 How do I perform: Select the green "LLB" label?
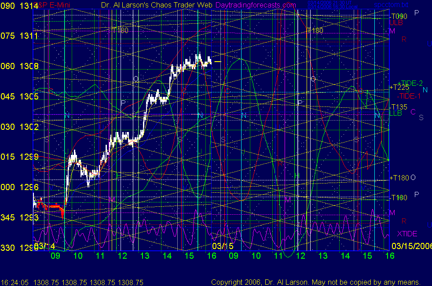coord(396,113)
